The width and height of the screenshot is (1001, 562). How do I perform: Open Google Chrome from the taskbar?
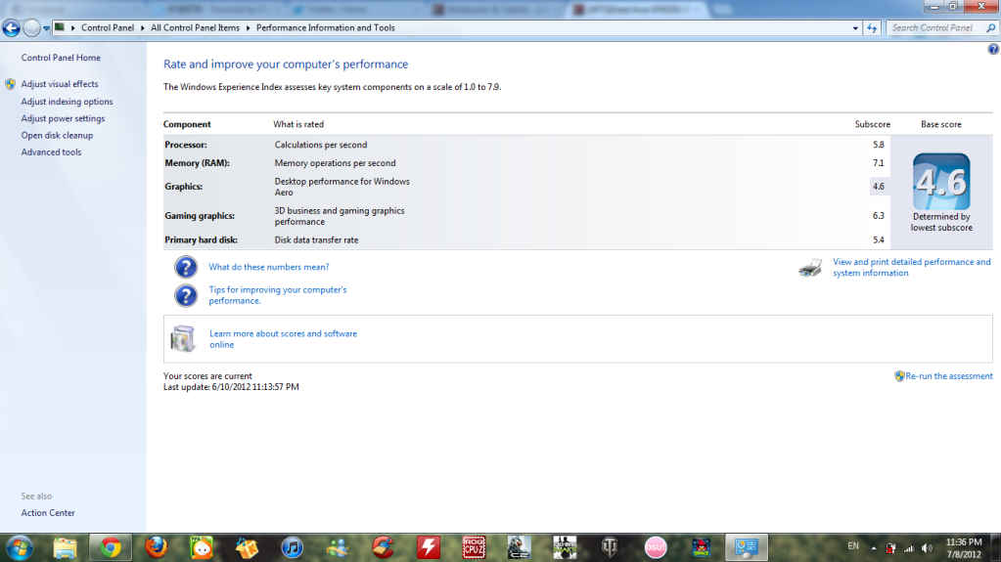click(111, 547)
